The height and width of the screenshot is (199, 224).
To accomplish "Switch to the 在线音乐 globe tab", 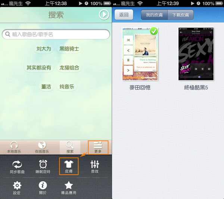I will [42, 147].
